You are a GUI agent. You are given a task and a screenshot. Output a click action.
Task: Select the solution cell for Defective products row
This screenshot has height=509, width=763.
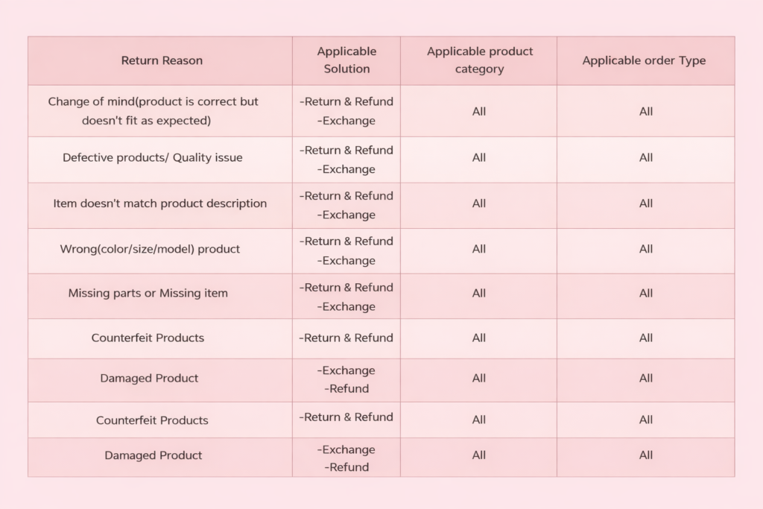pyautogui.click(x=346, y=159)
